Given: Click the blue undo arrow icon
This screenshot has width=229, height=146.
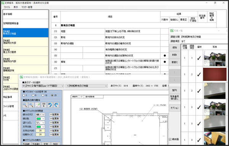Looking at the screenshot, I should click(x=50, y=105).
